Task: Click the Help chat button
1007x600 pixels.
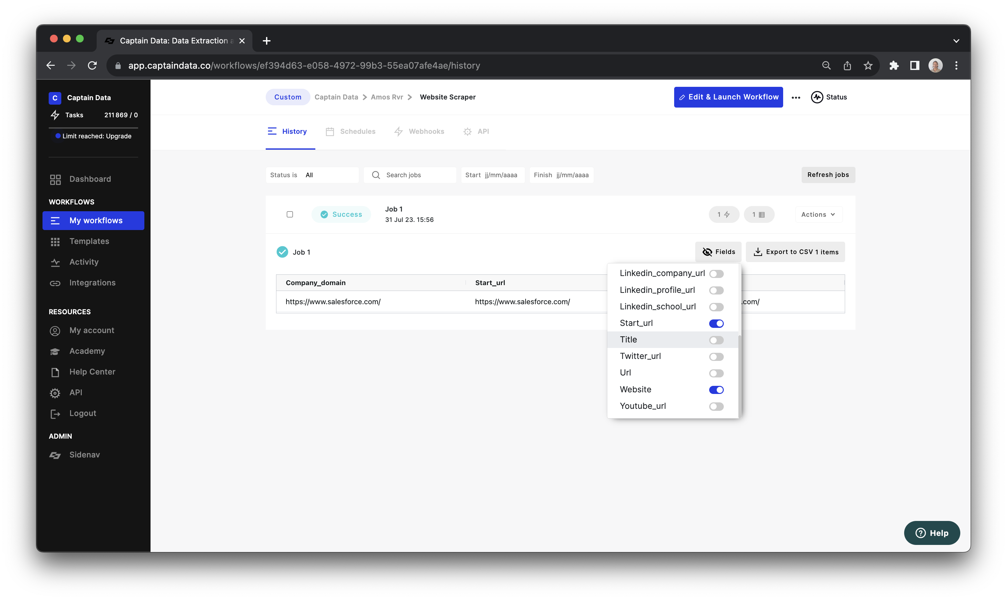Action: click(932, 533)
